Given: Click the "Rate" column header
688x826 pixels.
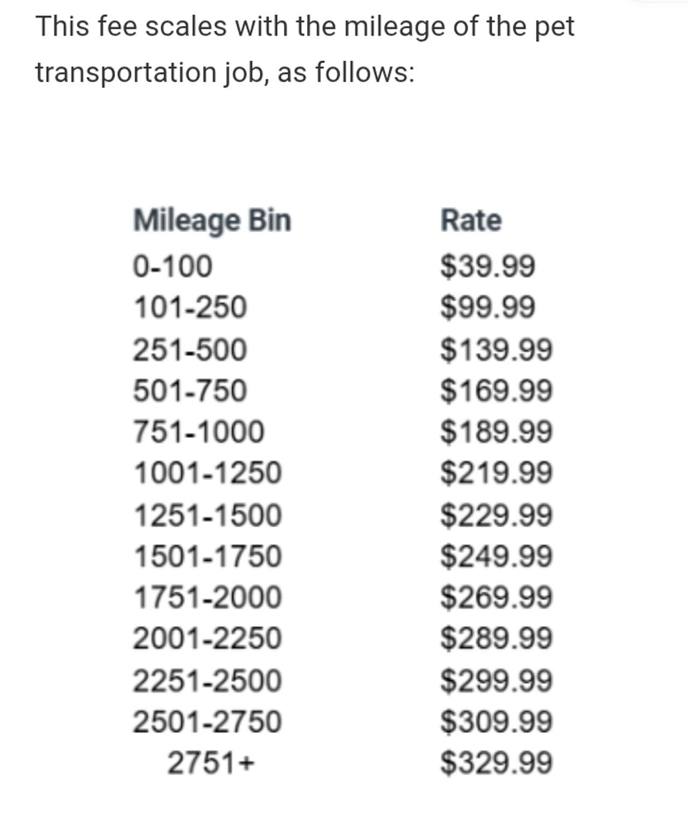Looking at the screenshot, I should (x=471, y=221).
